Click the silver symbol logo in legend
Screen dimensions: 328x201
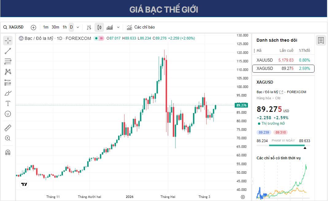(21, 38)
